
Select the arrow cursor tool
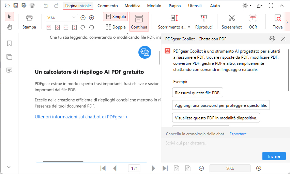9,17
